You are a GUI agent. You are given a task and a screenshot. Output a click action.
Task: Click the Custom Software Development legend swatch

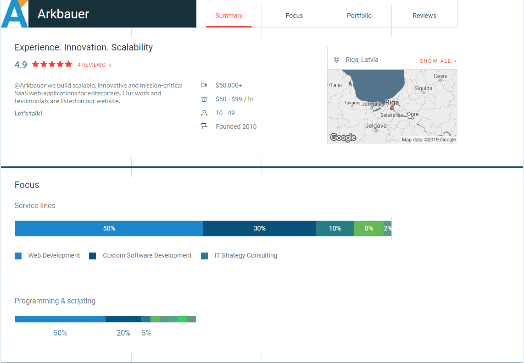pyautogui.click(x=93, y=256)
